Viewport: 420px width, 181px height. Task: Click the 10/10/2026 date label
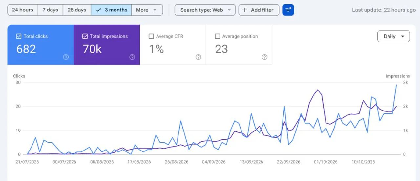pyautogui.click(x=363, y=162)
